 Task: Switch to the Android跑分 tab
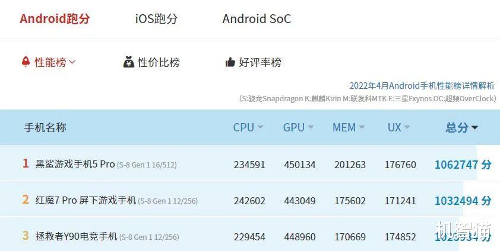(x=55, y=19)
